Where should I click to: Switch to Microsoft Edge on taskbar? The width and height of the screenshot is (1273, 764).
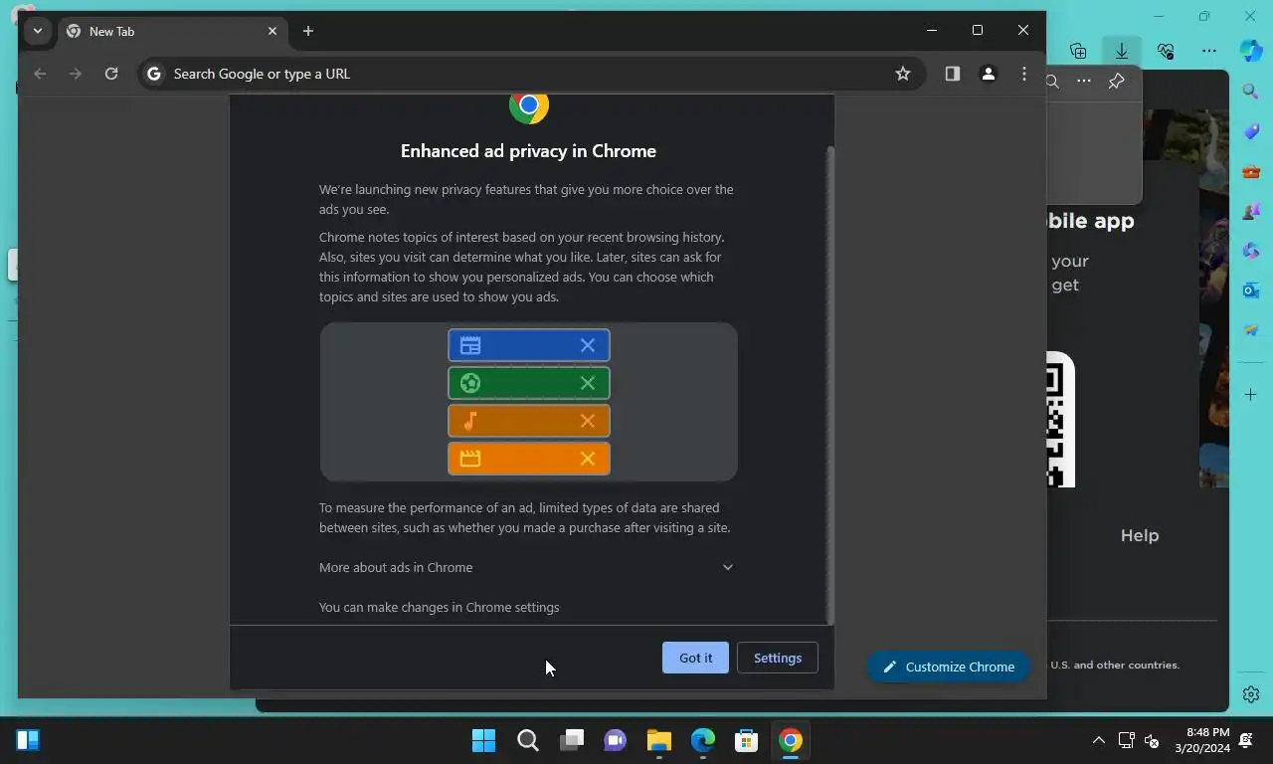point(703,740)
